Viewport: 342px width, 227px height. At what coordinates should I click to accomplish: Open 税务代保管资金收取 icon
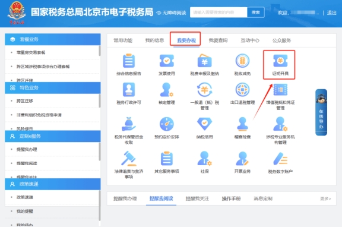(129, 124)
